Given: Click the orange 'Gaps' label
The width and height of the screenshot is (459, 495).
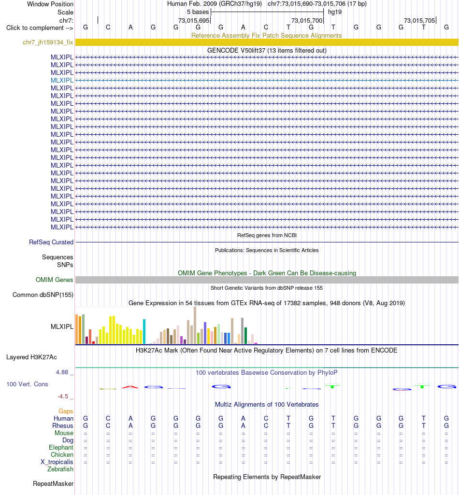Looking at the screenshot, I should tap(66, 411).
